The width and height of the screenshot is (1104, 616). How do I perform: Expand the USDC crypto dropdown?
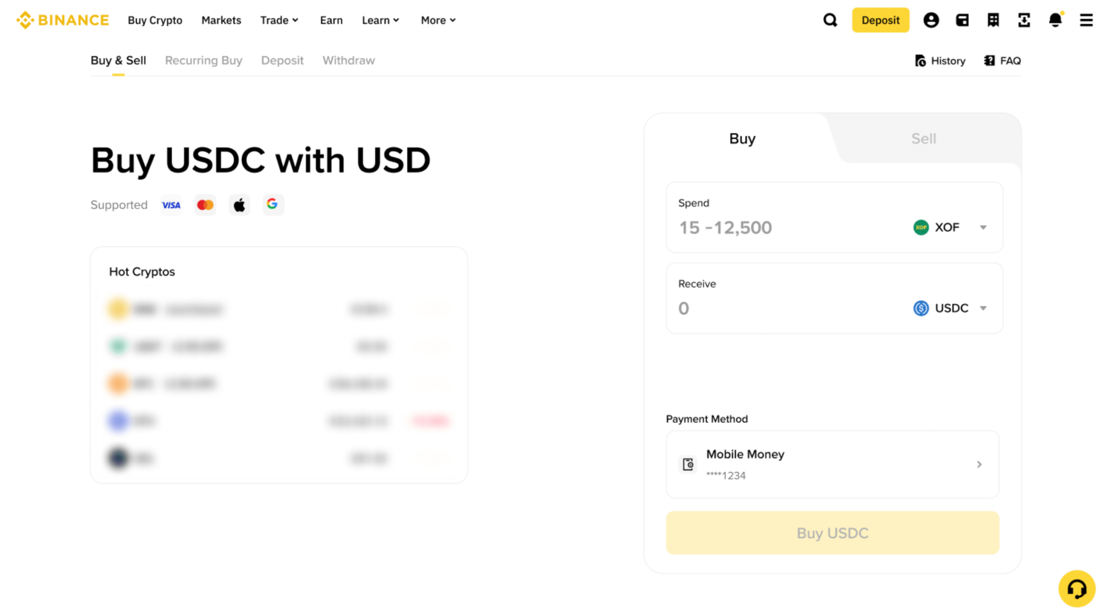[950, 308]
